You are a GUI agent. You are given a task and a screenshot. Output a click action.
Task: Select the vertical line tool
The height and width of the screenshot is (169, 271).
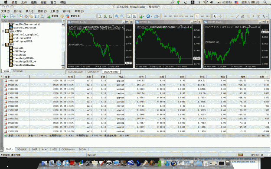pos(227,16)
